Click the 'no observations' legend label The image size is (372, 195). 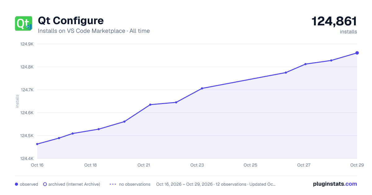tap(135, 184)
